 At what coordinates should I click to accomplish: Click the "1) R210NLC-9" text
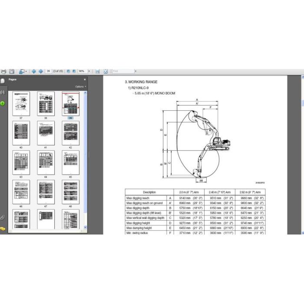138,88
